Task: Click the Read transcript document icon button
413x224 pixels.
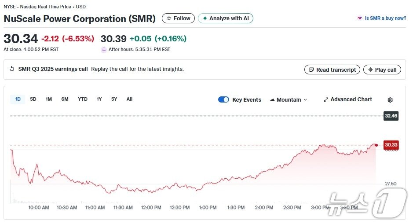Action: click(332, 70)
